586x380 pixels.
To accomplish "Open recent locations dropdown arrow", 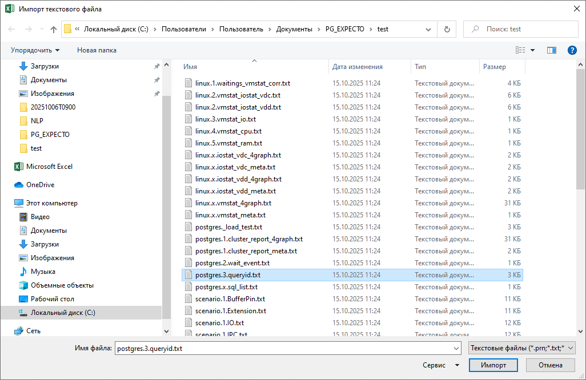I will click(42, 29).
